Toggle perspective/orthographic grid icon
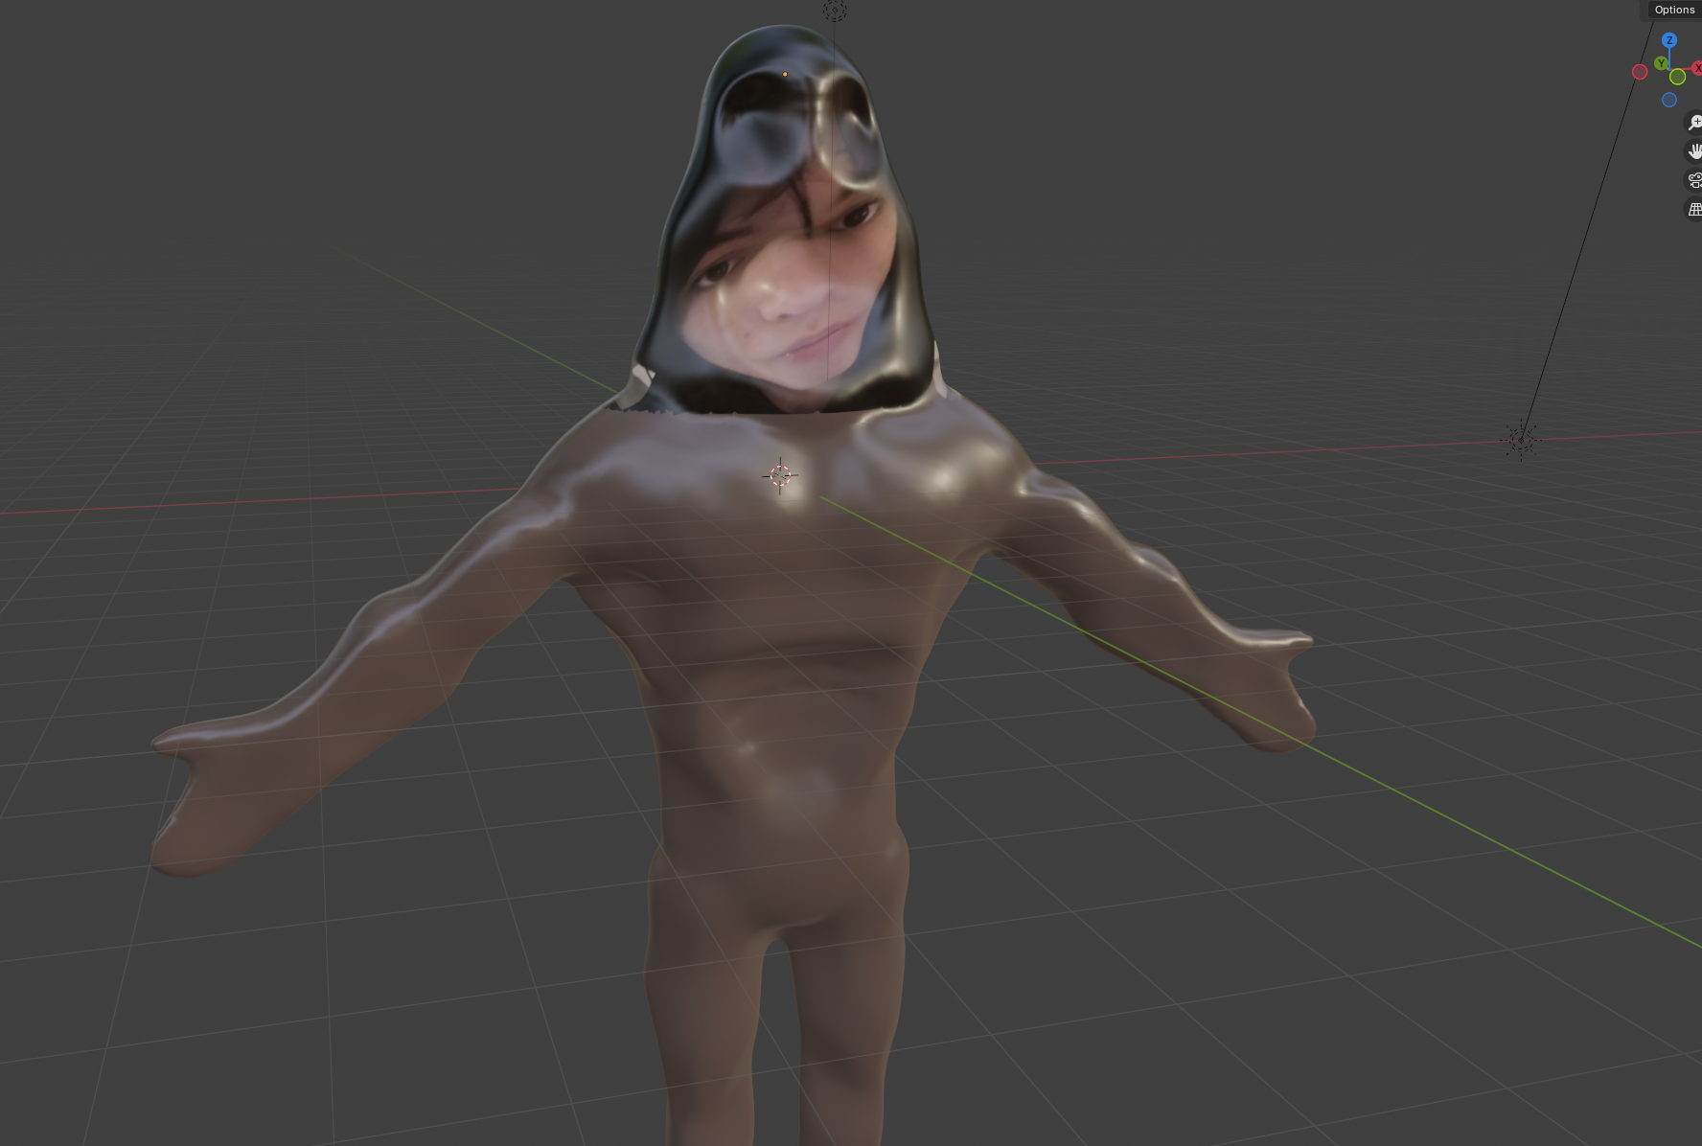 tap(1694, 209)
